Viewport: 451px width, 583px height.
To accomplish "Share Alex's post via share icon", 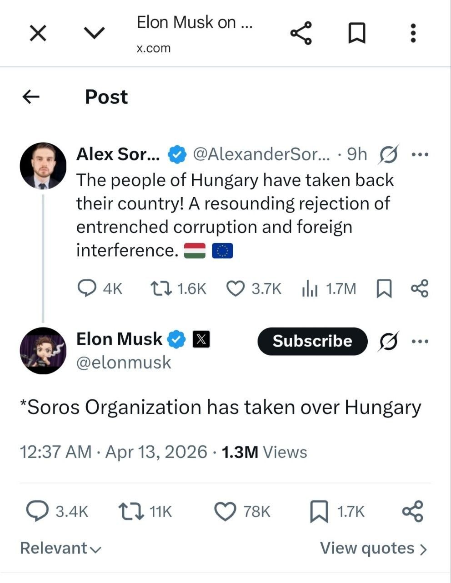I will pos(419,288).
